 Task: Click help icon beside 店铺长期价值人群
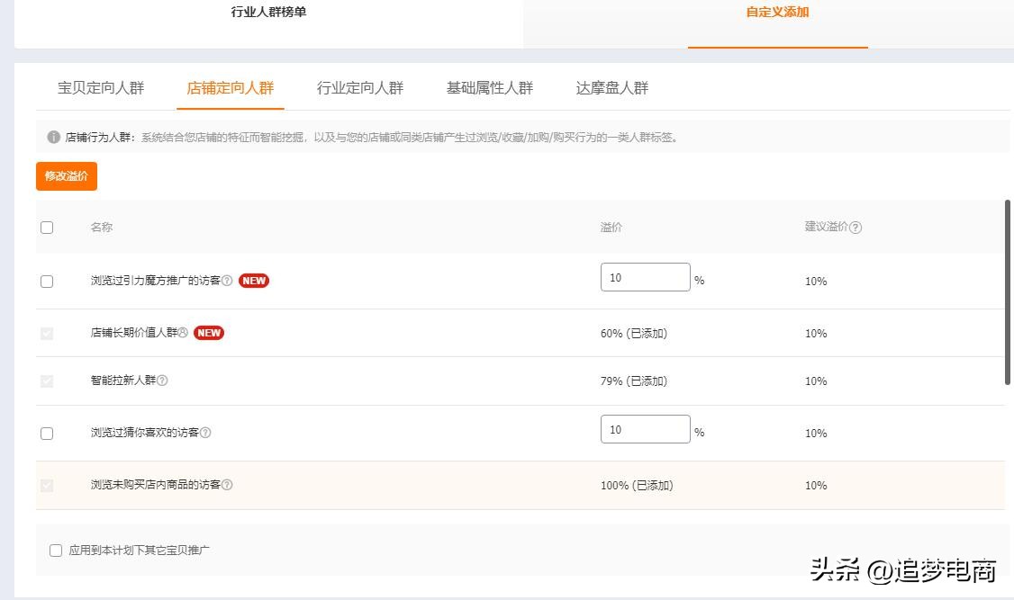pyautogui.click(x=183, y=333)
